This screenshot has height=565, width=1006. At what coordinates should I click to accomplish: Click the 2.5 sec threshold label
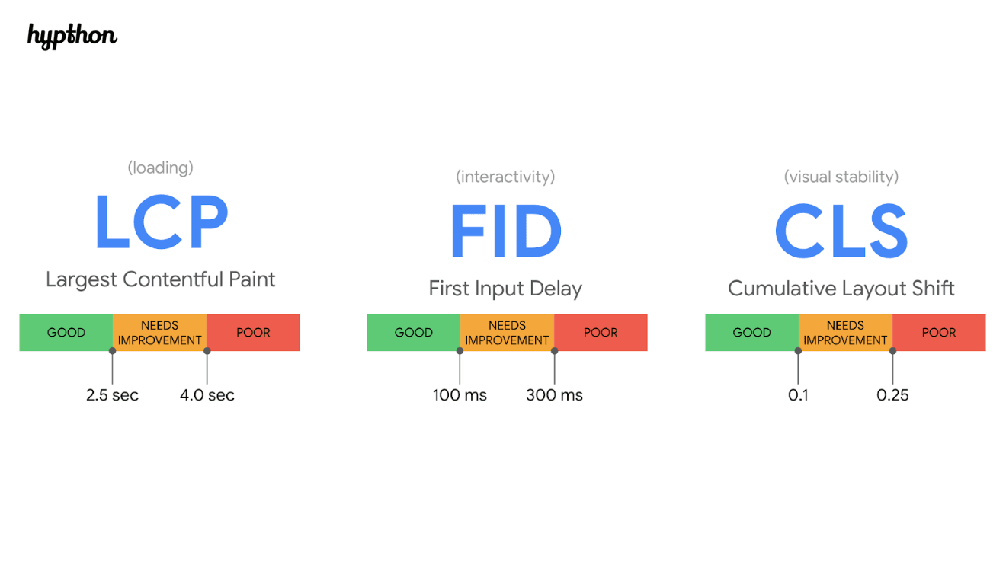112,395
